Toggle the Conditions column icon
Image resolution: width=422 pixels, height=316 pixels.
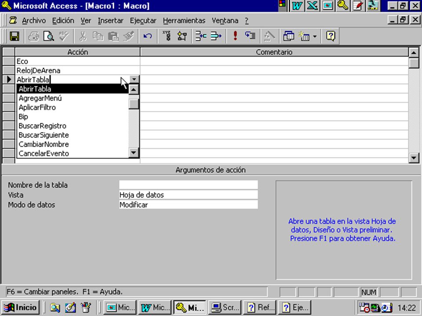[x=182, y=36]
